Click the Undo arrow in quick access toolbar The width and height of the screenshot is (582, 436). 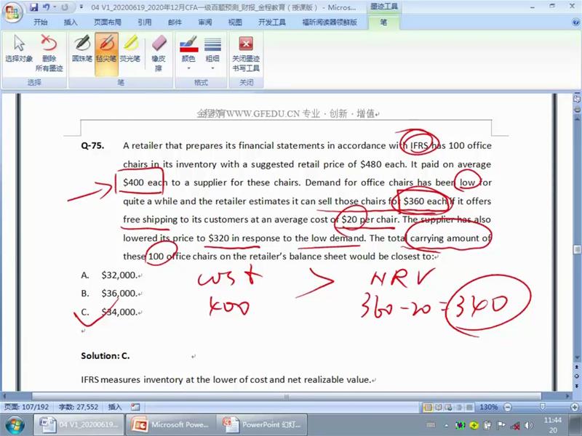click(46, 7)
